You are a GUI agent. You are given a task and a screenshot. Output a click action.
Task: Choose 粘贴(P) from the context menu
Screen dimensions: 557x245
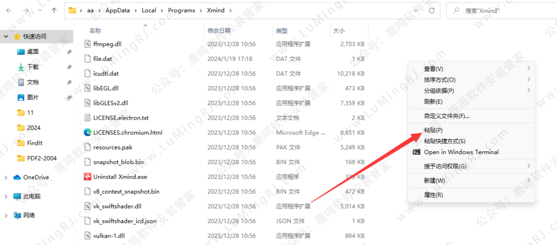pyautogui.click(x=433, y=130)
